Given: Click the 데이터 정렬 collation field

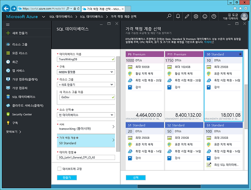Looking at the screenshot, I should click(x=86, y=157).
